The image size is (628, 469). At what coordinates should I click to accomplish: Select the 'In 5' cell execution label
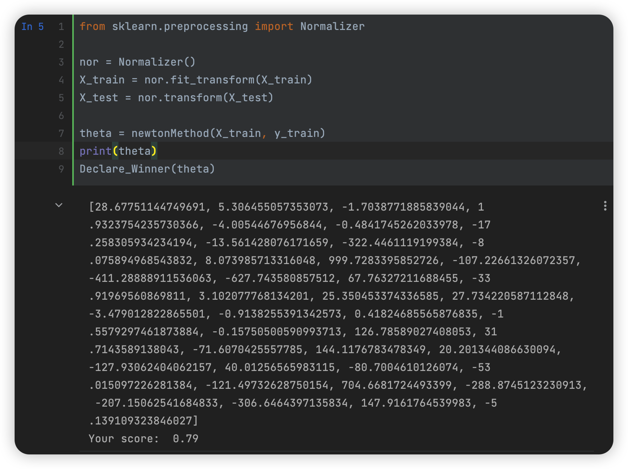tap(32, 27)
